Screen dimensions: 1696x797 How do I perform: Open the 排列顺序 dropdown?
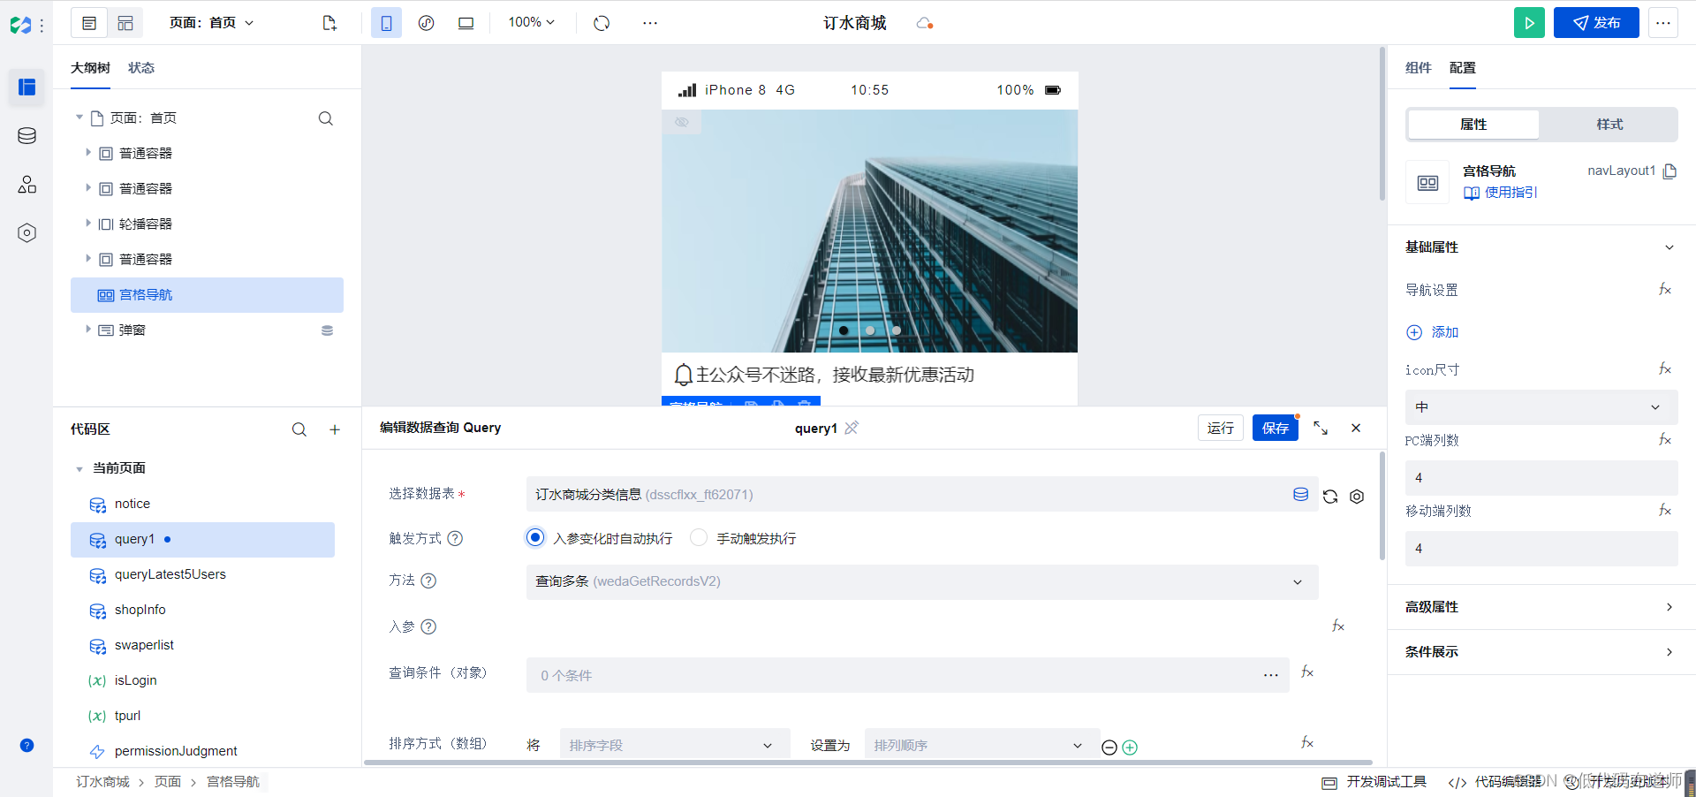tap(981, 746)
